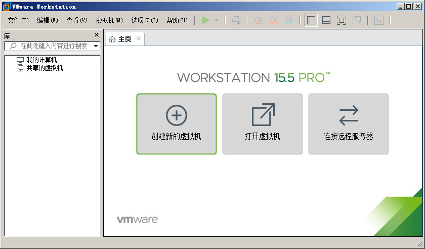Click the Take Snapshot toolbar icon
425x249 pixels.
(259, 20)
